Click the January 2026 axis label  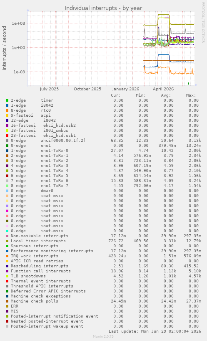point(126,89)
